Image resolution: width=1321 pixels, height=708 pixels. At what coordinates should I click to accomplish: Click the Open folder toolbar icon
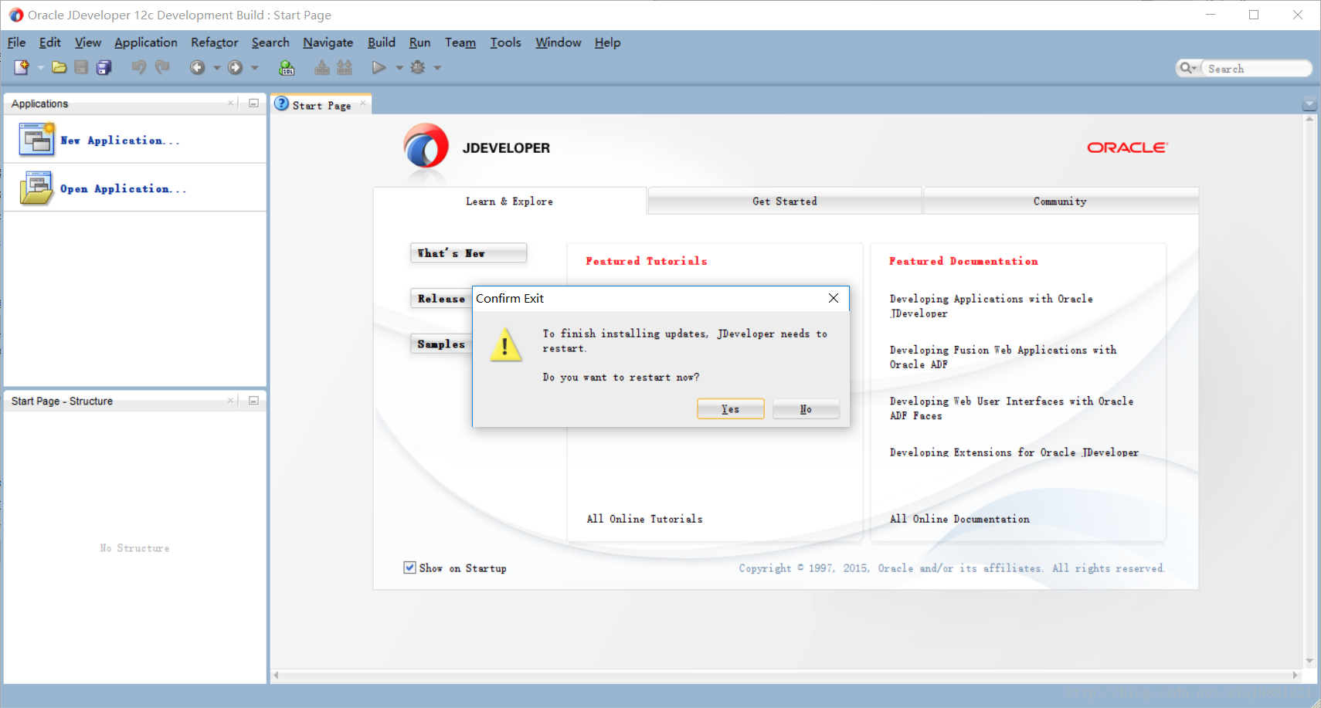[x=59, y=68]
